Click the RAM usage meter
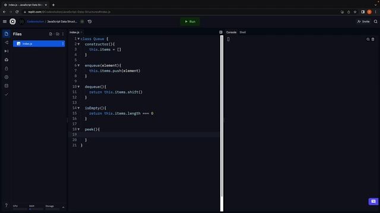The image size is (380, 213). pos(36,207)
